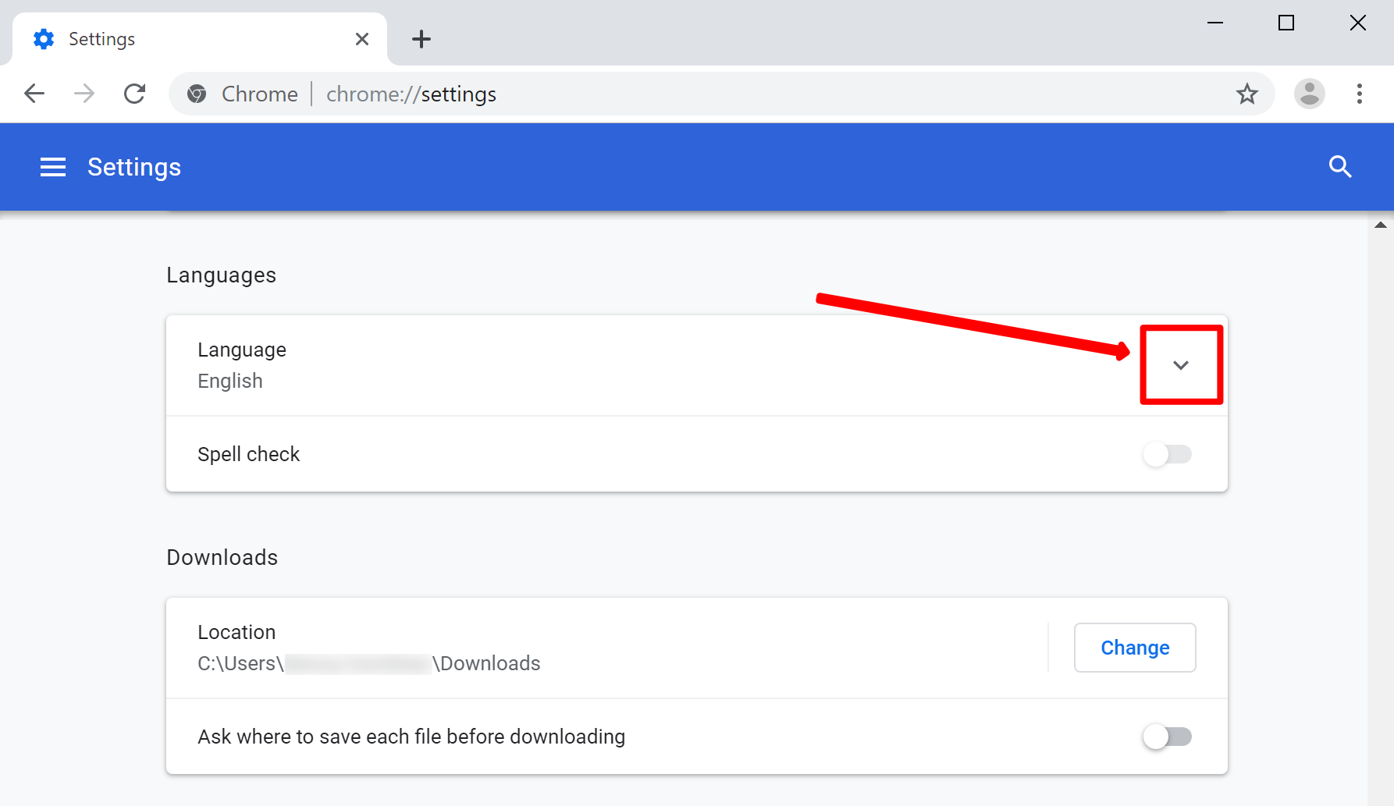
Task: Go back to previous page
Action: (x=34, y=94)
